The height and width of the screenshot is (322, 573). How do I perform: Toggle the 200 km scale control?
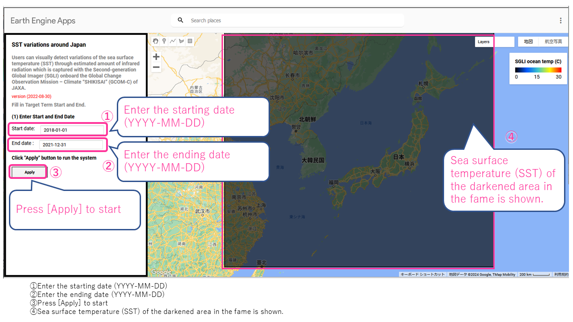point(535,275)
